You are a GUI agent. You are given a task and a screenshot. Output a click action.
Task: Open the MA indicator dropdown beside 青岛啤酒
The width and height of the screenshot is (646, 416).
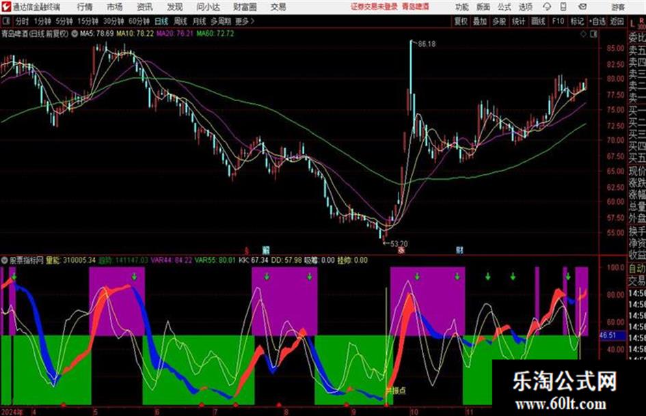pos(75,33)
